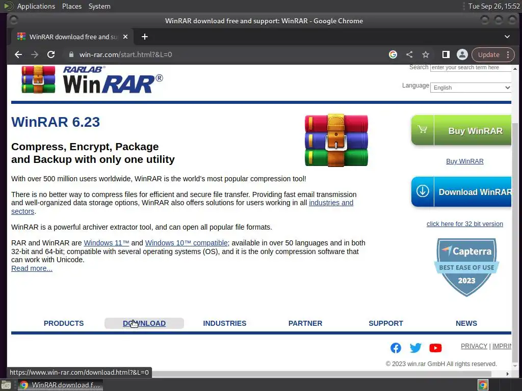Click the download arrow circle icon

(x=423, y=191)
